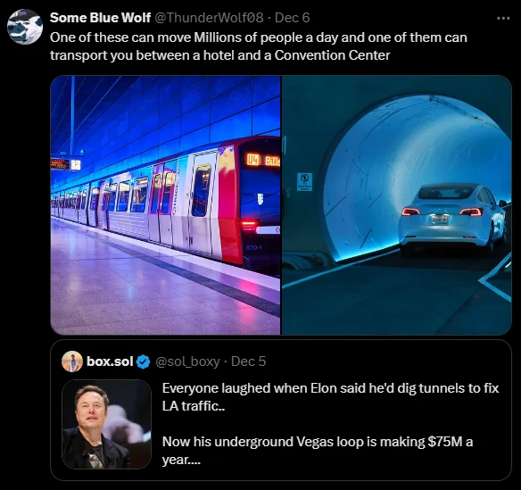Viewport: 521px width, 490px height.
Task: Open Some Blue Wolf's profile avatar
Action: tap(25, 27)
